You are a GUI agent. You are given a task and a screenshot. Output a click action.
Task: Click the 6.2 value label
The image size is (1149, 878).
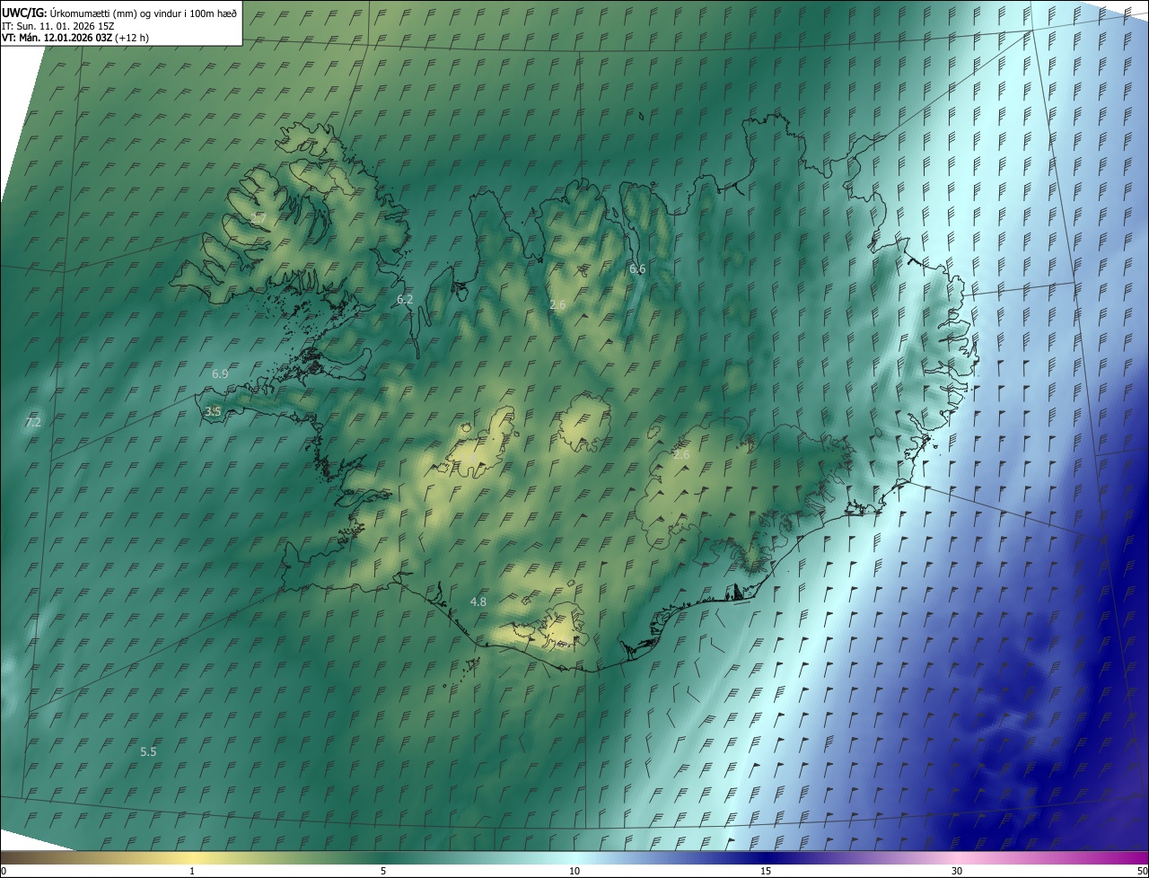[405, 299]
